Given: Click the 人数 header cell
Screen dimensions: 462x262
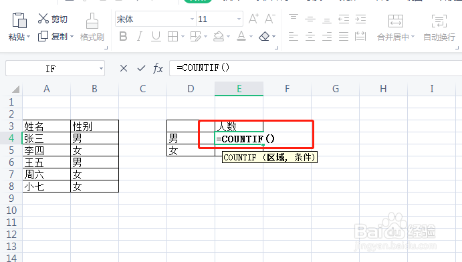Looking at the screenshot, I should 239,126.
